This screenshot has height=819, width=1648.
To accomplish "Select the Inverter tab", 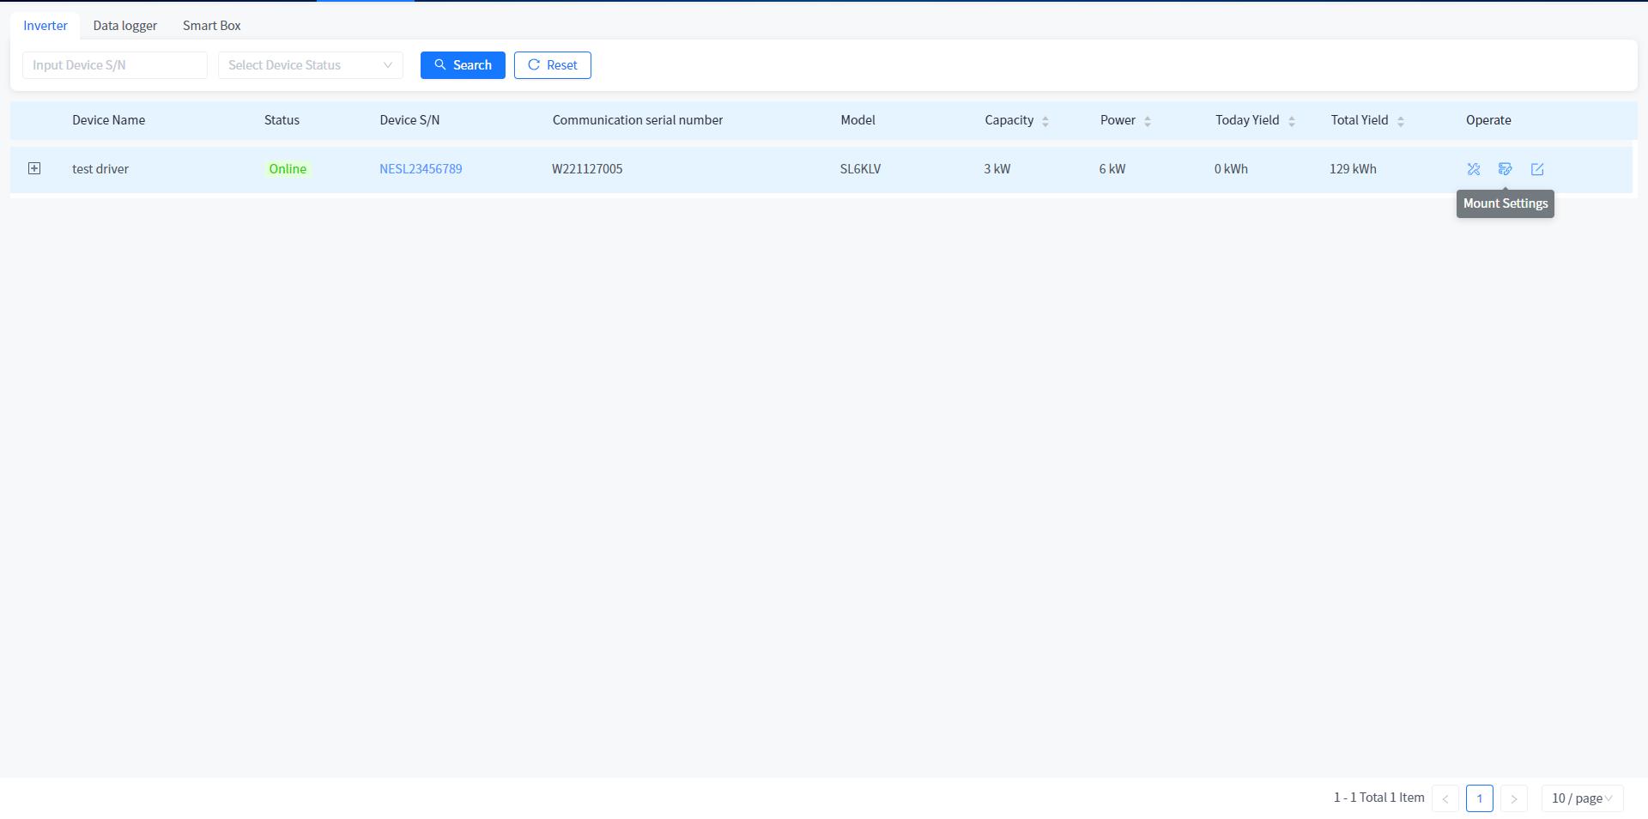I will coord(45,26).
